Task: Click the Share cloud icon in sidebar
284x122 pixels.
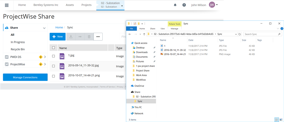Action: (7, 28)
